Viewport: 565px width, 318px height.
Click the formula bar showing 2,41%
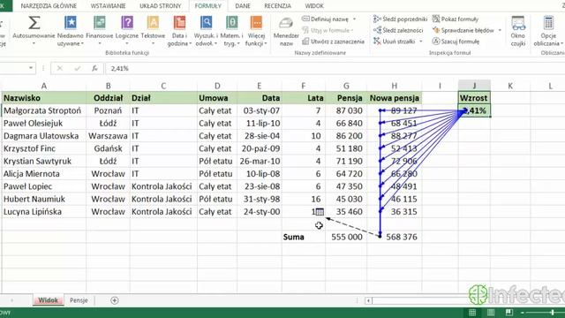pos(335,68)
